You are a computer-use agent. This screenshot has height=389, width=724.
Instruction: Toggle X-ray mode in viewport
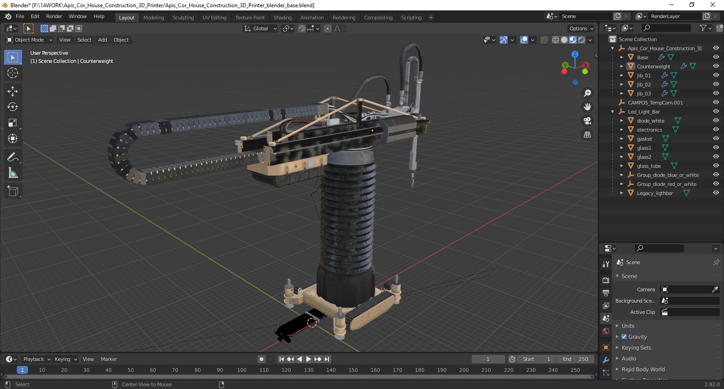click(544, 40)
